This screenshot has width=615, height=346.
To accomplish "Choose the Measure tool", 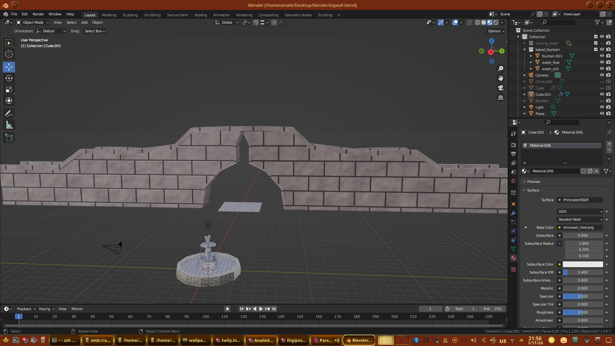I will pyautogui.click(x=9, y=125).
